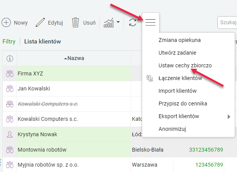The height and width of the screenshot is (172, 237).
Task: Click the Edytuj pencil icon
Action: click(40, 22)
